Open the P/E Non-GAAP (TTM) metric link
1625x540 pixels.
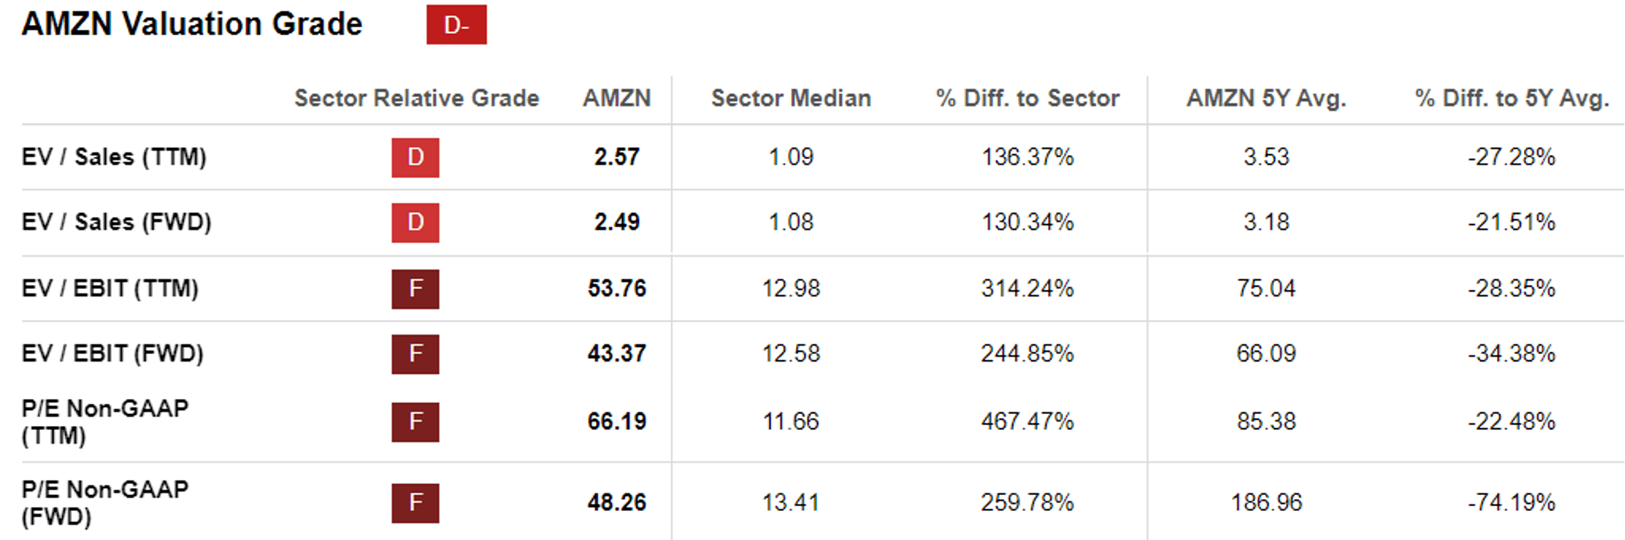coord(105,421)
